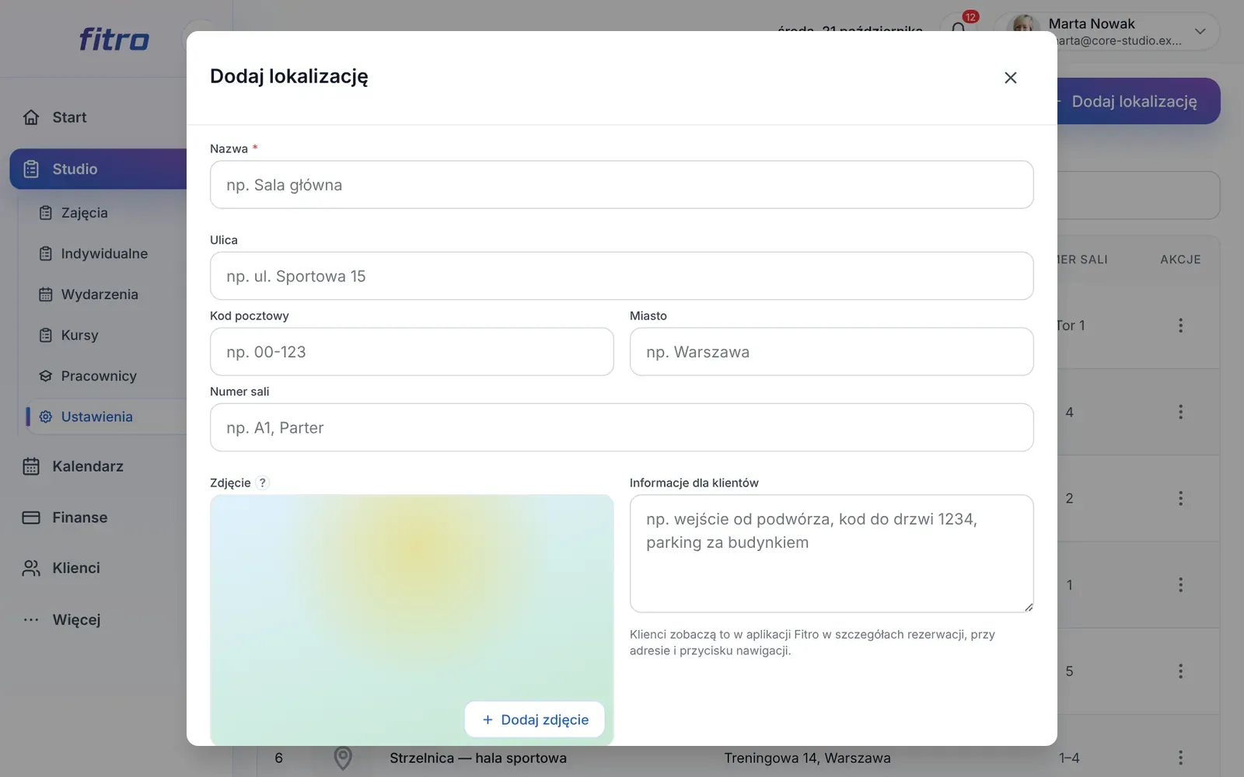Click the Zdjęcie help question mark icon
1244x777 pixels.
(263, 483)
